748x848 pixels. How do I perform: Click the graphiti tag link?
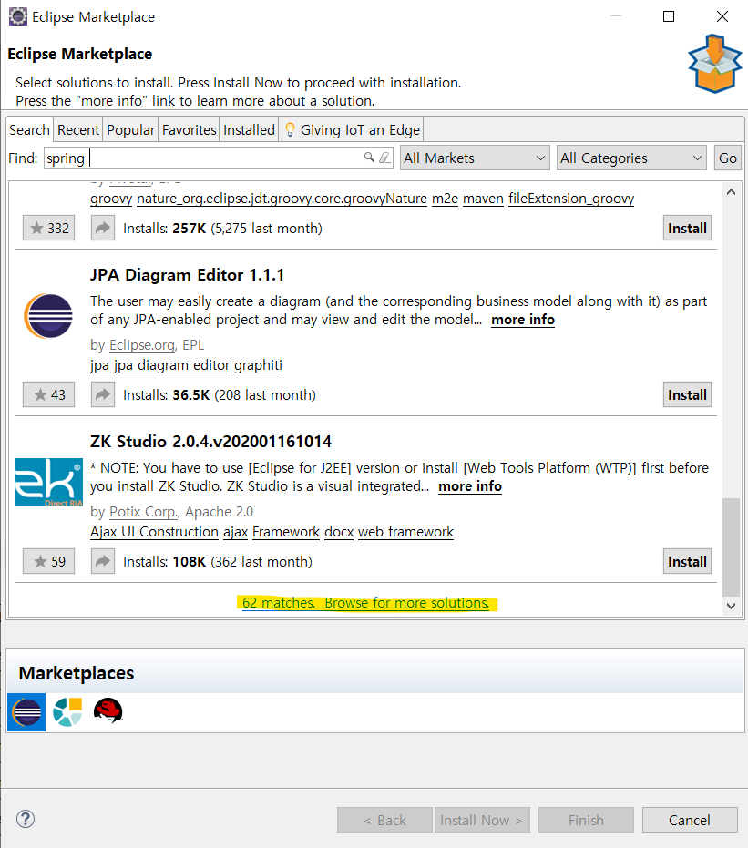click(x=258, y=365)
